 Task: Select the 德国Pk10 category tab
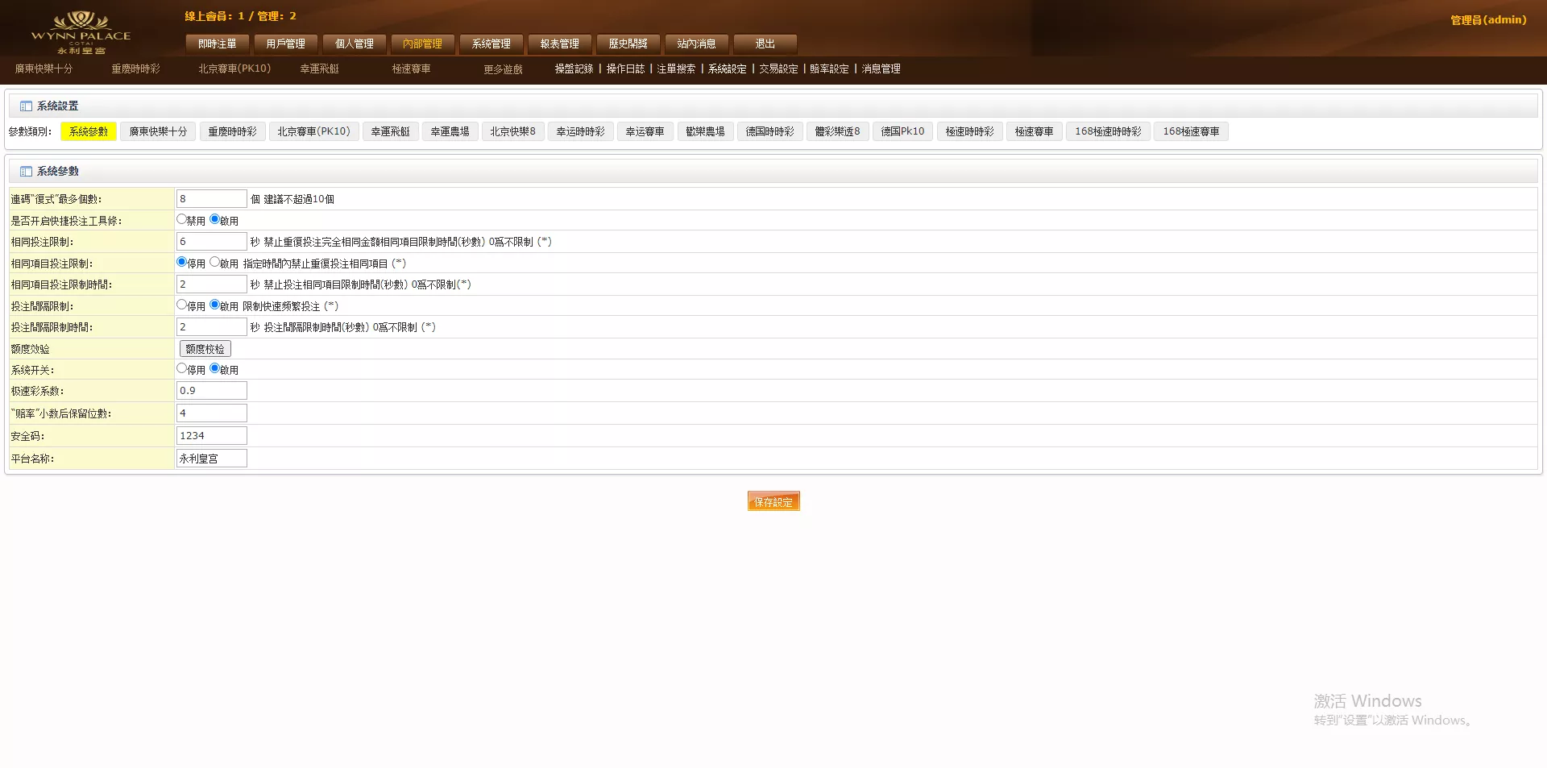click(902, 131)
